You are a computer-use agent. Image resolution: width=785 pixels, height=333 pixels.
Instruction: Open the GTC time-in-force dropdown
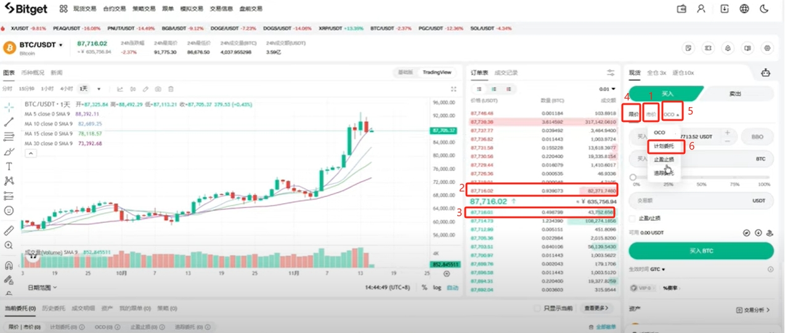coord(659,269)
